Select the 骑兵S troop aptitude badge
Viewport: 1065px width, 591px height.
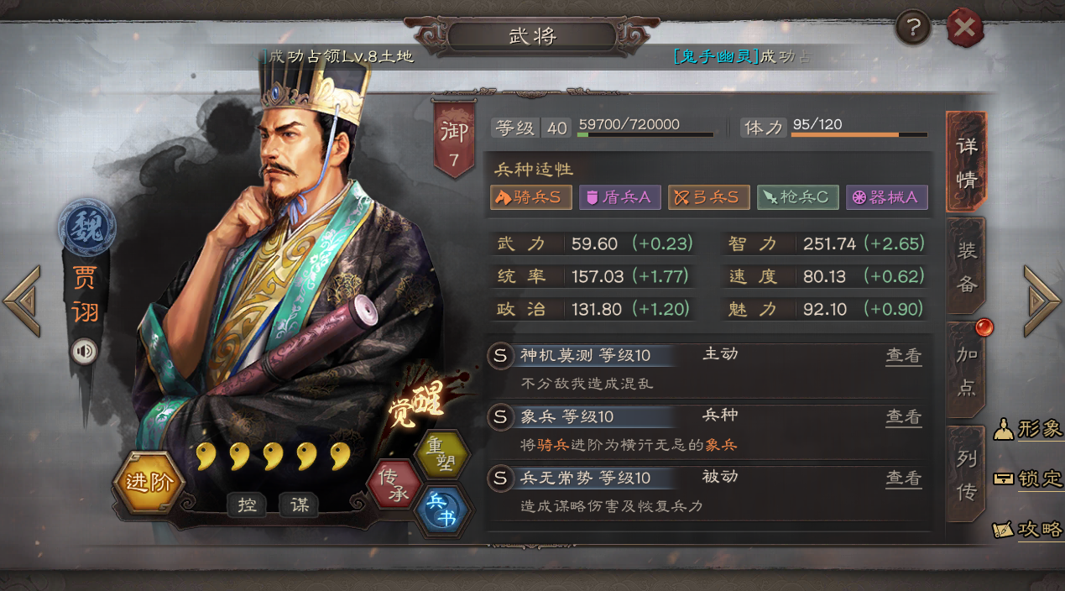coord(531,197)
